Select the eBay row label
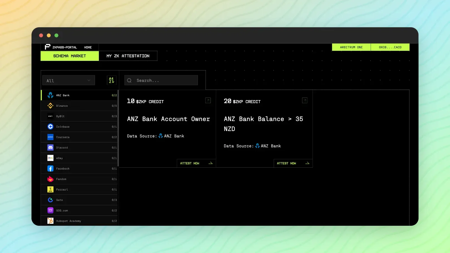The height and width of the screenshot is (253, 450). pyautogui.click(x=60, y=158)
